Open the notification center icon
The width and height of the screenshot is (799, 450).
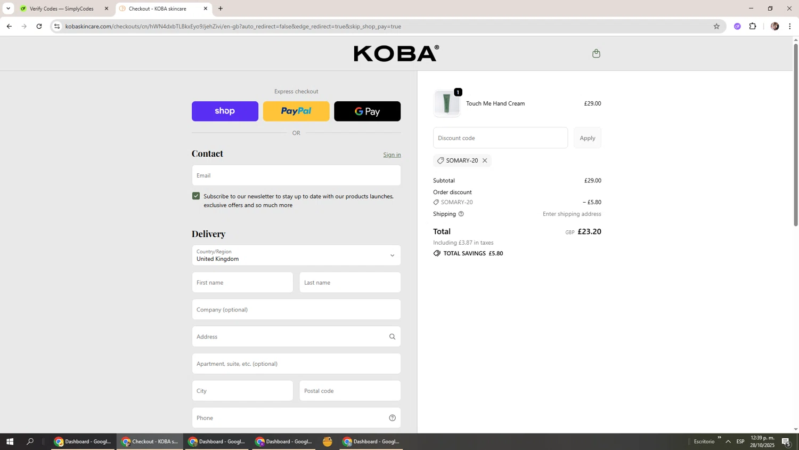pyautogui.click(x=786, y=441)
